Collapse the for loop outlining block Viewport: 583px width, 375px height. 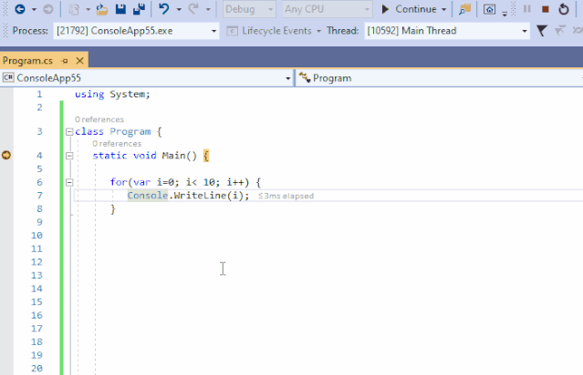tap(69, 182)
